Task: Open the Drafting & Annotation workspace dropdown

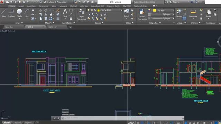Action: pyautogui.click(x=58, y=2)
